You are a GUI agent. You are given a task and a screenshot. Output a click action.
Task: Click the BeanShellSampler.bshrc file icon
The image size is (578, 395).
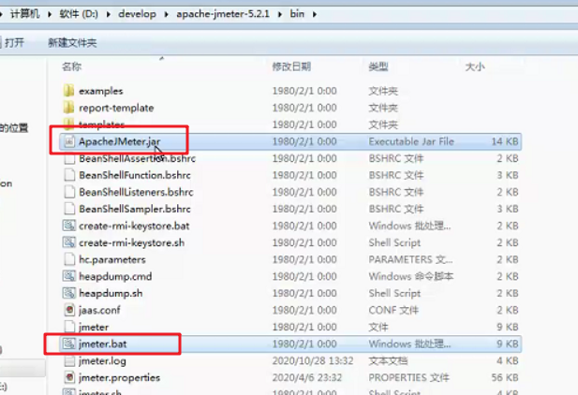69,209
